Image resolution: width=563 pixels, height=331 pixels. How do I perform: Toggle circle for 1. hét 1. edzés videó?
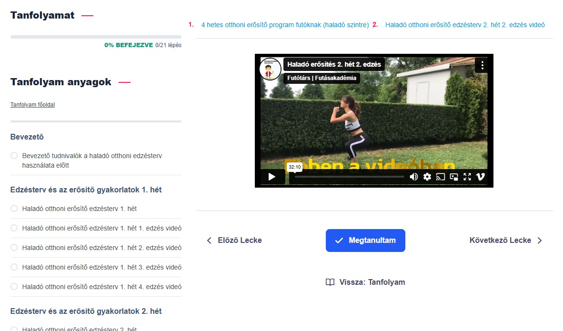[x=14, y=228]
